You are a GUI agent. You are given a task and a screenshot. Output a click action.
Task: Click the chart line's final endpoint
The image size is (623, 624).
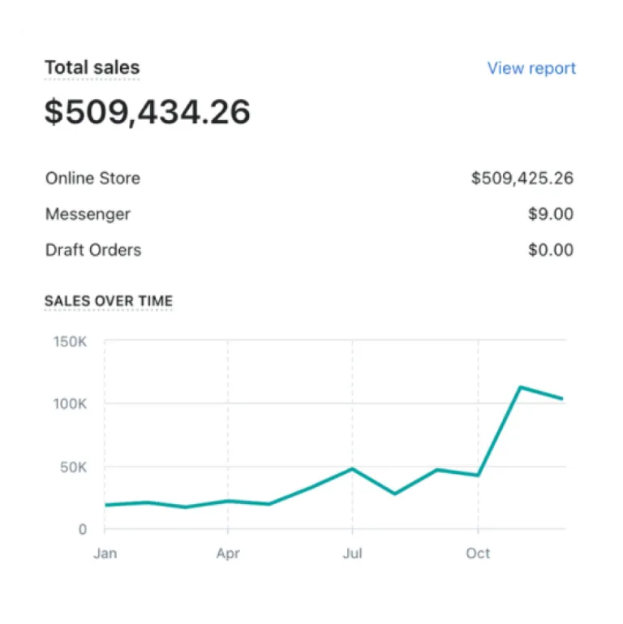click(562, 398)
